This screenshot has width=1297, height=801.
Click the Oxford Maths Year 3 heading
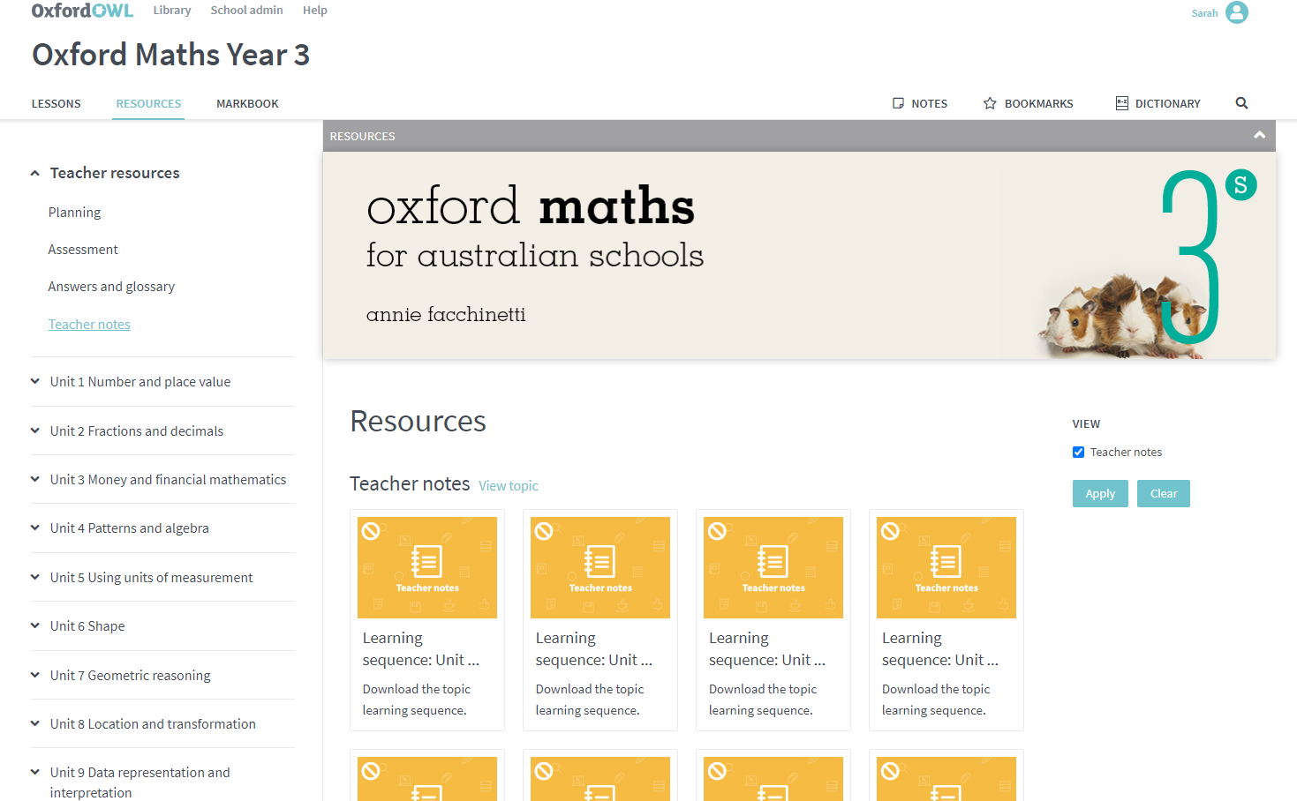click(x=171, y=55)
